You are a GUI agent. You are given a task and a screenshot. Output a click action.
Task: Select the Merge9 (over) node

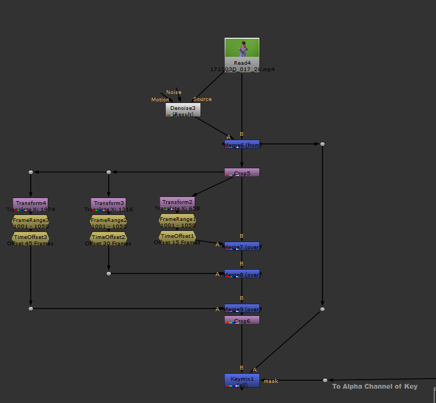242,308
